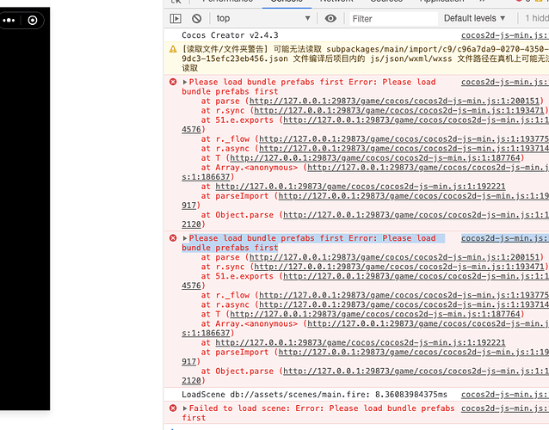Open second error's 'at parse' link ending 200151
549x430 pixels.
(394, 257)
